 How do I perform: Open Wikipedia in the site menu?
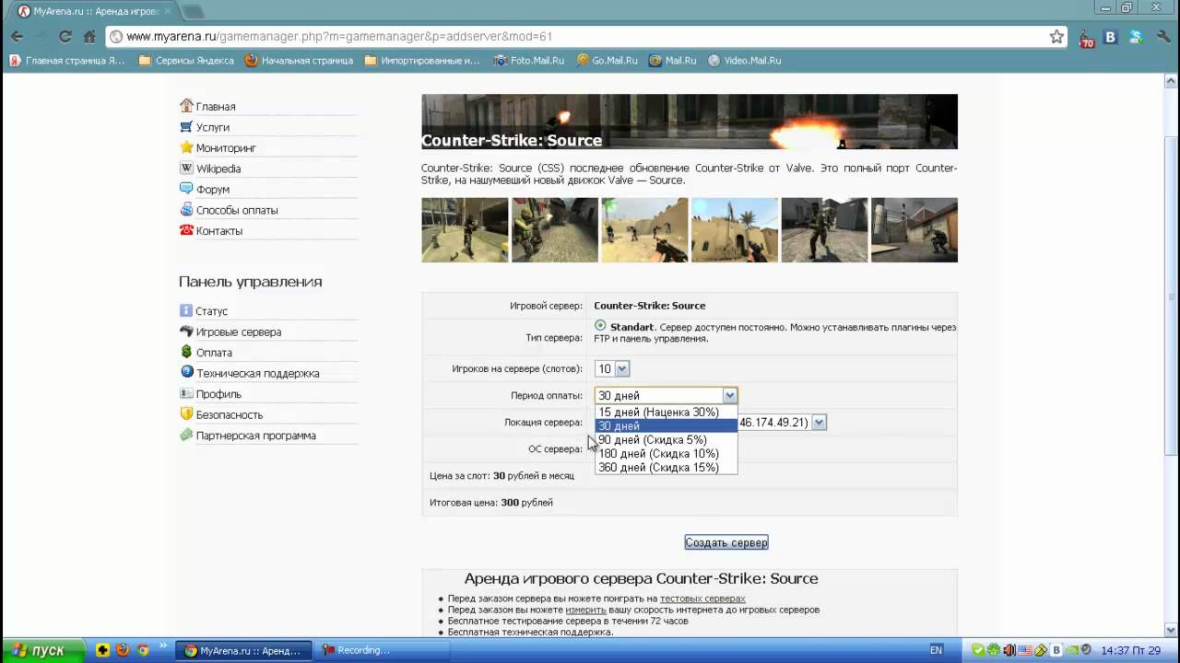click(210, 169)
